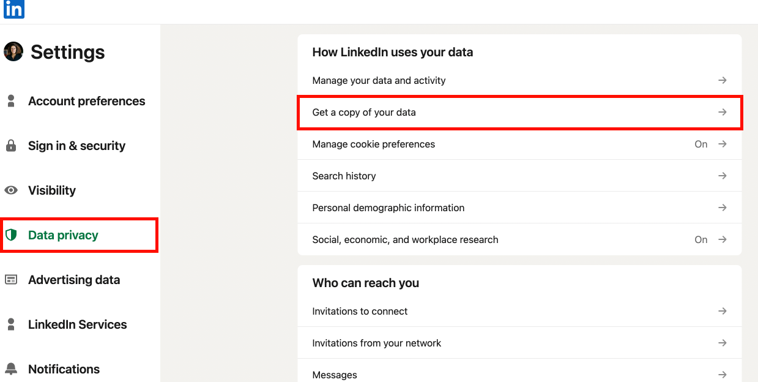758x382 pixels.
Task: Select Sign in & security in sidebar
Action: (76, 146)
